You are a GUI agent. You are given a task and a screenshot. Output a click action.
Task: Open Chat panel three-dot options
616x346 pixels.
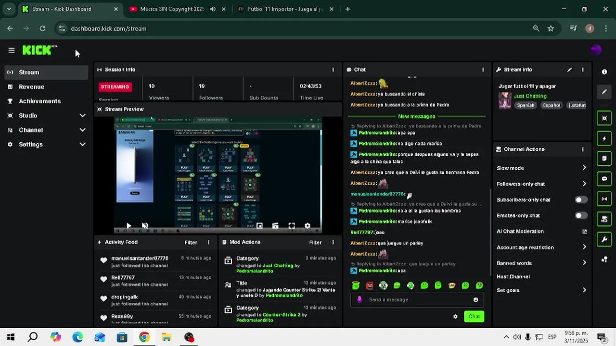483,70
